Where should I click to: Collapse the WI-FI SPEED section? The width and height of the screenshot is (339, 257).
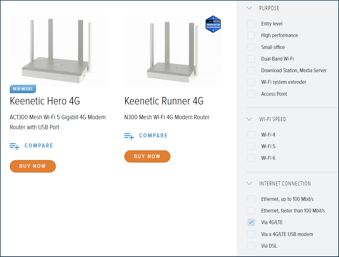[x=249, y=119]
